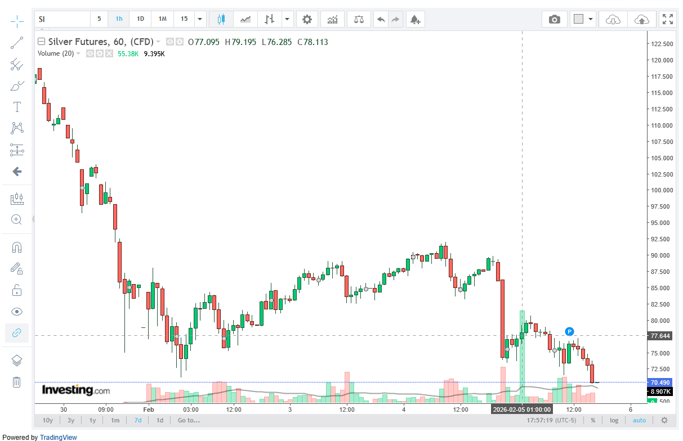The image size is (683, 441).
Task: Open the object tree layers icon
Action: (17, 361)
